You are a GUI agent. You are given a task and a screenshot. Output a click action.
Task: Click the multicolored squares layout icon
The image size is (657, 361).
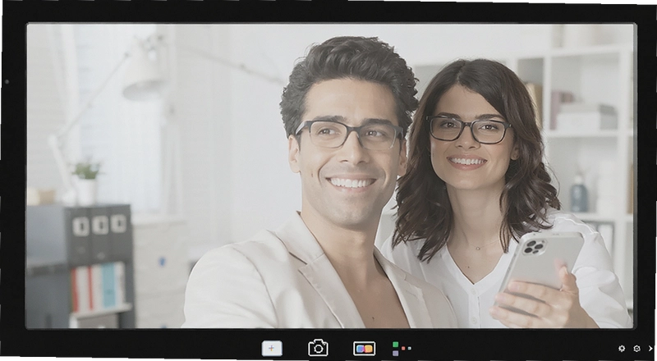click(402, 349)
